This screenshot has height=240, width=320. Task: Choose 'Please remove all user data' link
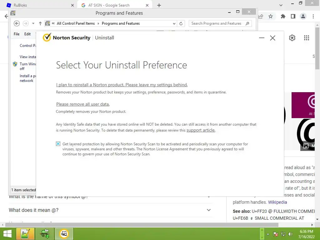[83, 104]
